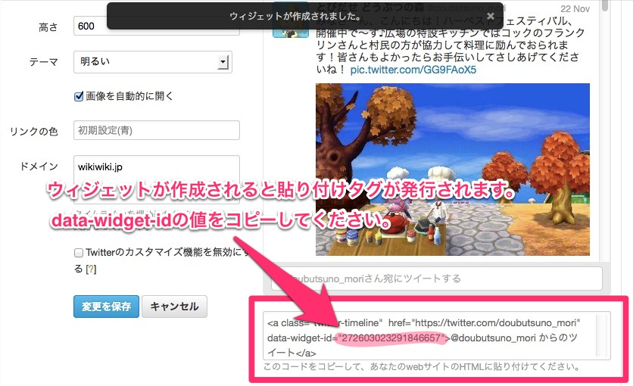Open the Animal Crossing tweet image
633x386 pixels.
453,170
